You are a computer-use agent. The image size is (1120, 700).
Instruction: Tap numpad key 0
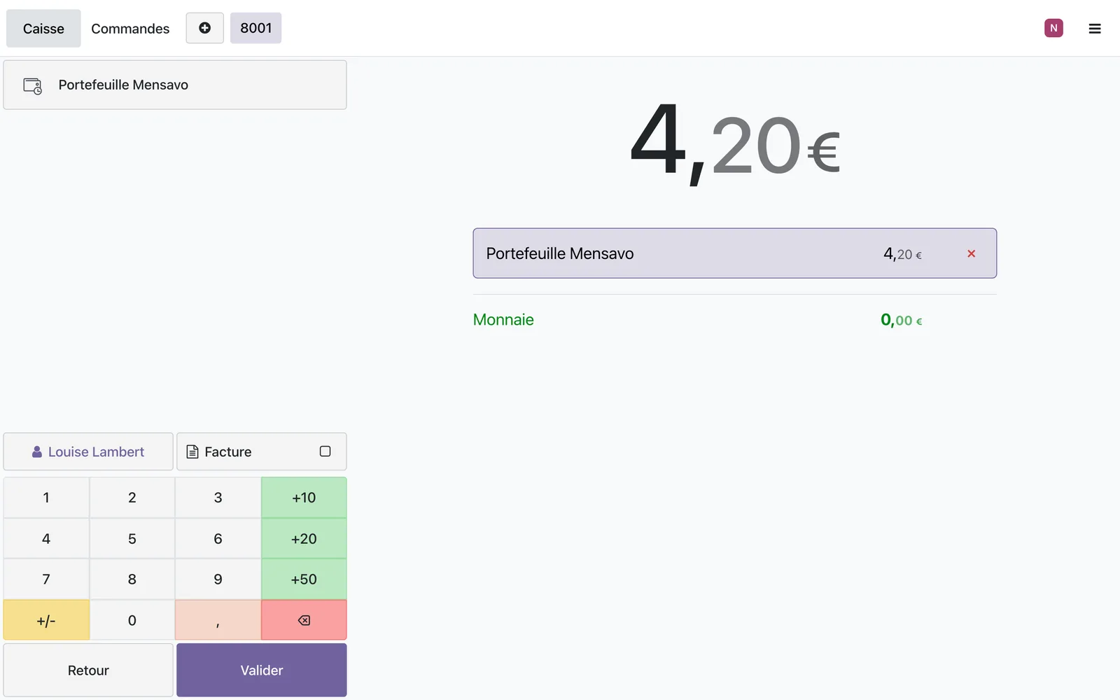[132, 620]
